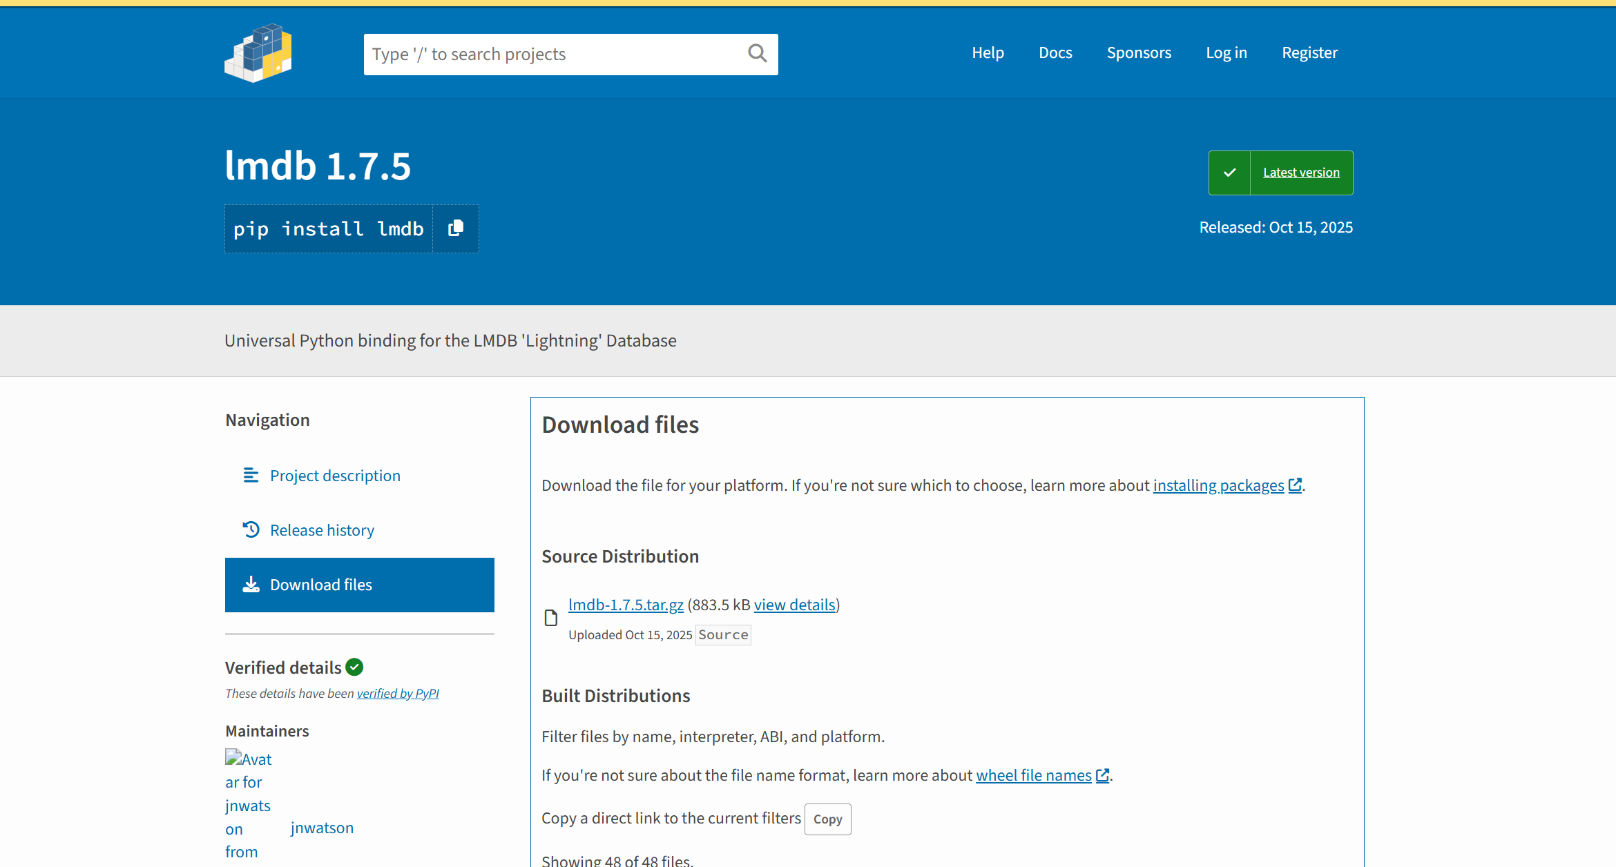The height and width of the screenshot is (867, 1616).
Task: Copy pip install command to clipboard
Action: tap(456, 228)
